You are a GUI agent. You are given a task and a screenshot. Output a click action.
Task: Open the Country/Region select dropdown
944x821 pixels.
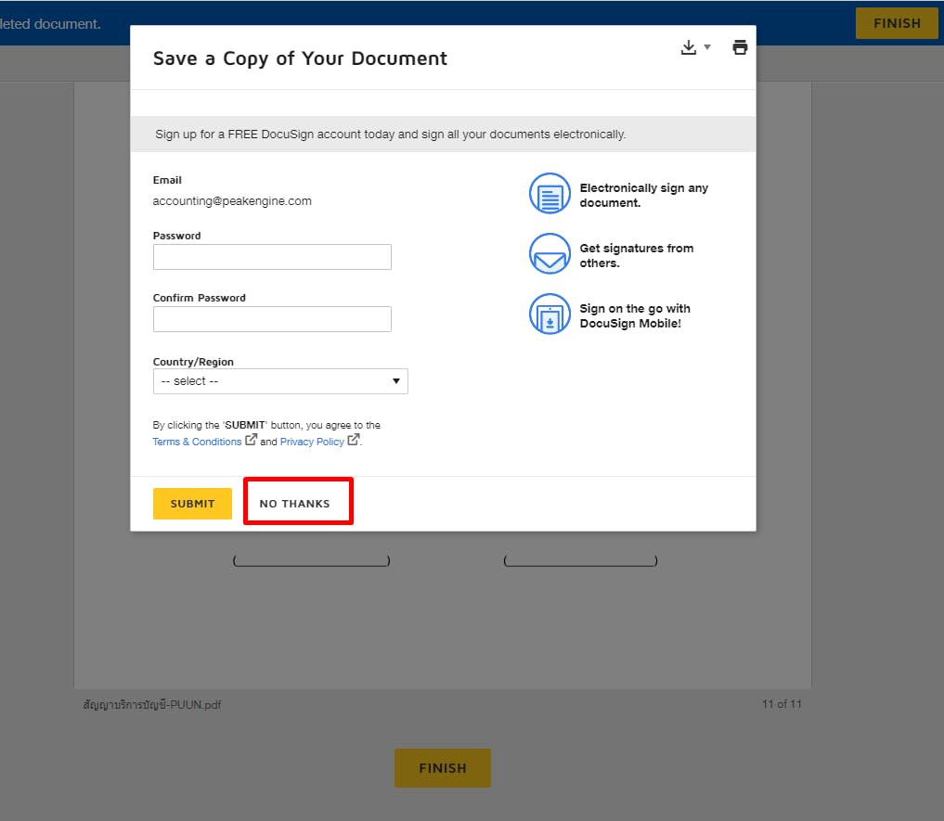coord(280,381)
